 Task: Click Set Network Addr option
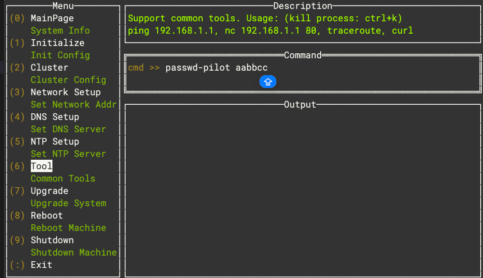coord(74,104)
